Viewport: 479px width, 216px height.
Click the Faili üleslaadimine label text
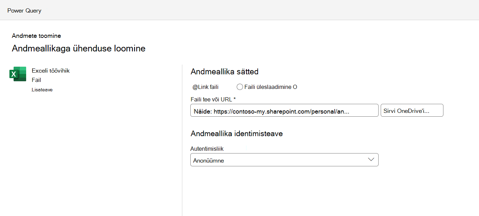pyautogui.click(x=268, y=87)
